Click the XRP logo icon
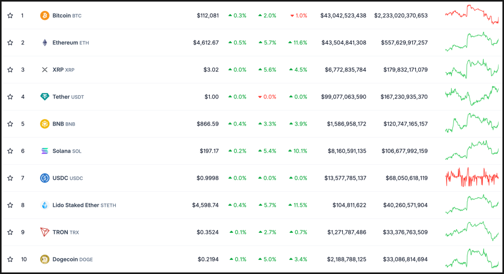The width and height of the screenshot is (504, 274). point(45,70)
